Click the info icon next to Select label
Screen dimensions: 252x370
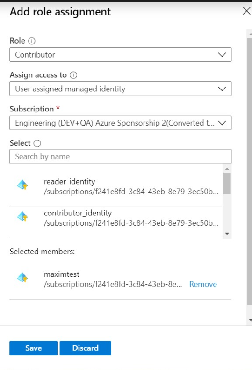[37, 143]
